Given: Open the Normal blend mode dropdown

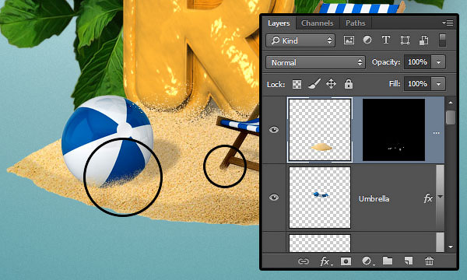Looking at the screenshot, I should pos(315,62).
